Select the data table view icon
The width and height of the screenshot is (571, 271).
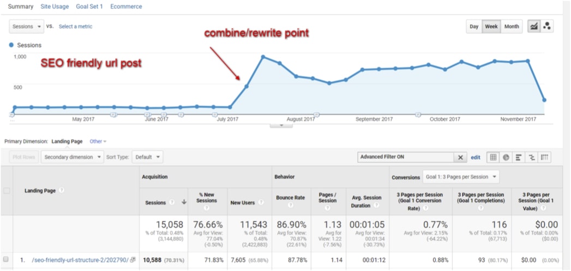(x=493, y=157)
